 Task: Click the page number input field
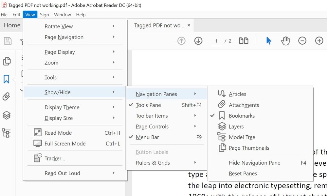tap(216, 41)
